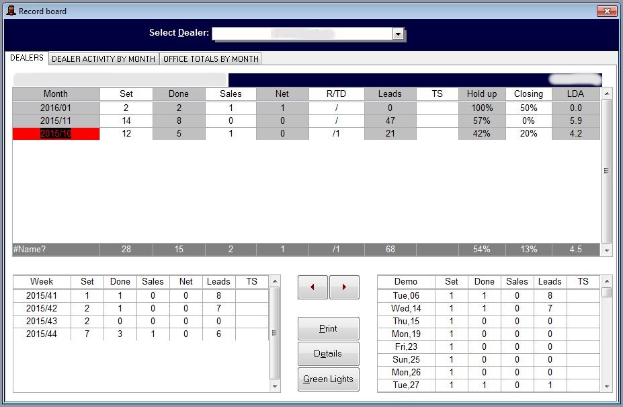Image resolution: width=623 pixels, height=407 pixels.
Task: Click the left red arrow button
Action: 313,287
